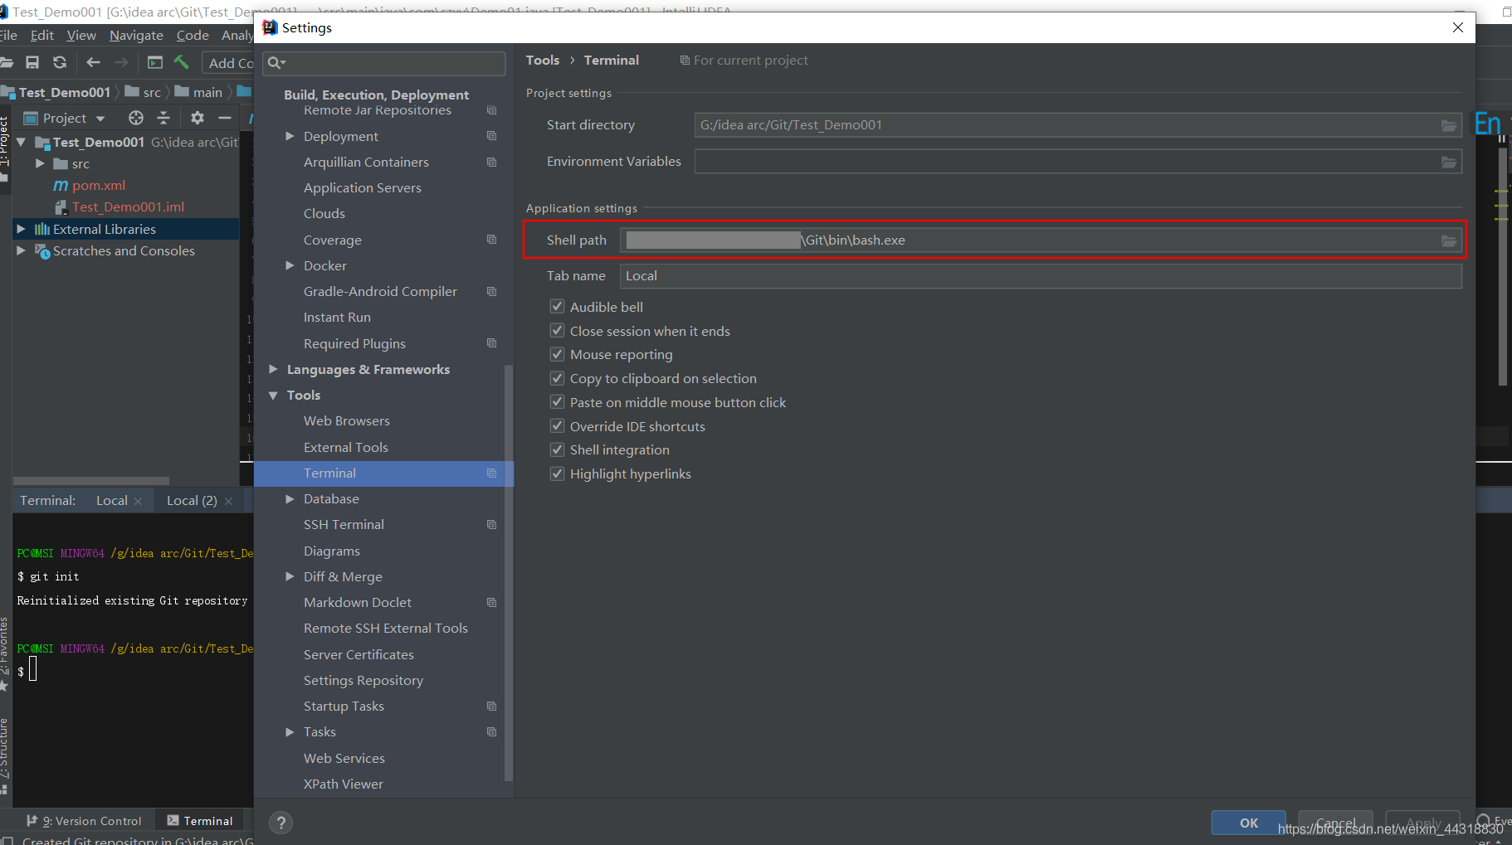Viewport: 1512px width, 845px height.
Task: Expand Languages & Frameworks section
Action: [273, 369]
